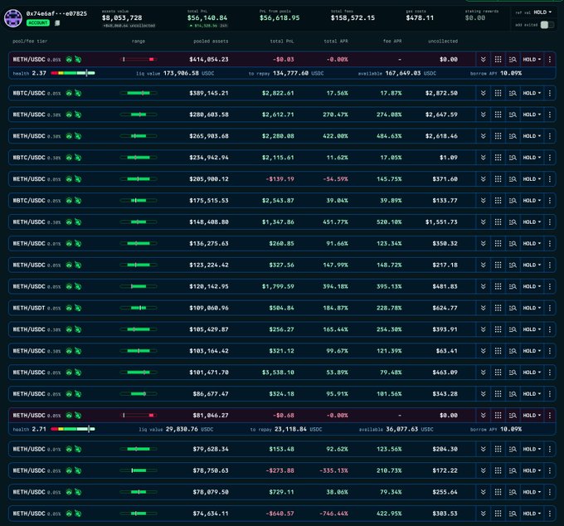Open the ref val HOLD dropdown
This screenshot has height=526, width=564.
point(542,12)
